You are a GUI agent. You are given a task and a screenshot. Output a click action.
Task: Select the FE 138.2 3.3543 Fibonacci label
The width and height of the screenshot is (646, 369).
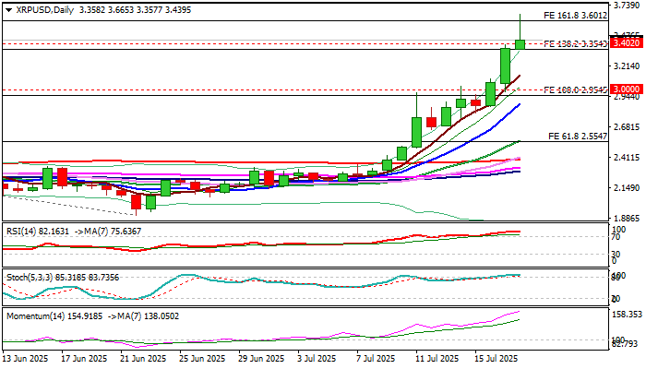tap(576, 44)
